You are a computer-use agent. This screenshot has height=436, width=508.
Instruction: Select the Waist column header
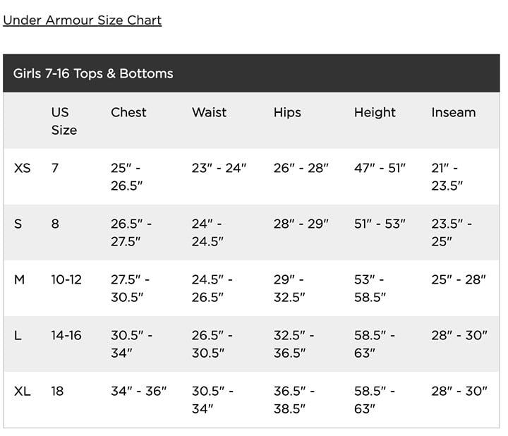[209, 112]
